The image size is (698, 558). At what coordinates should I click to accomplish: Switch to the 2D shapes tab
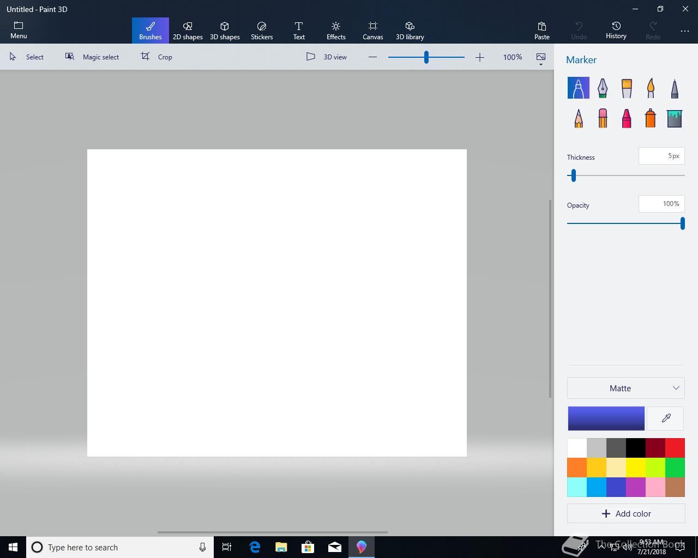point(188,31)
